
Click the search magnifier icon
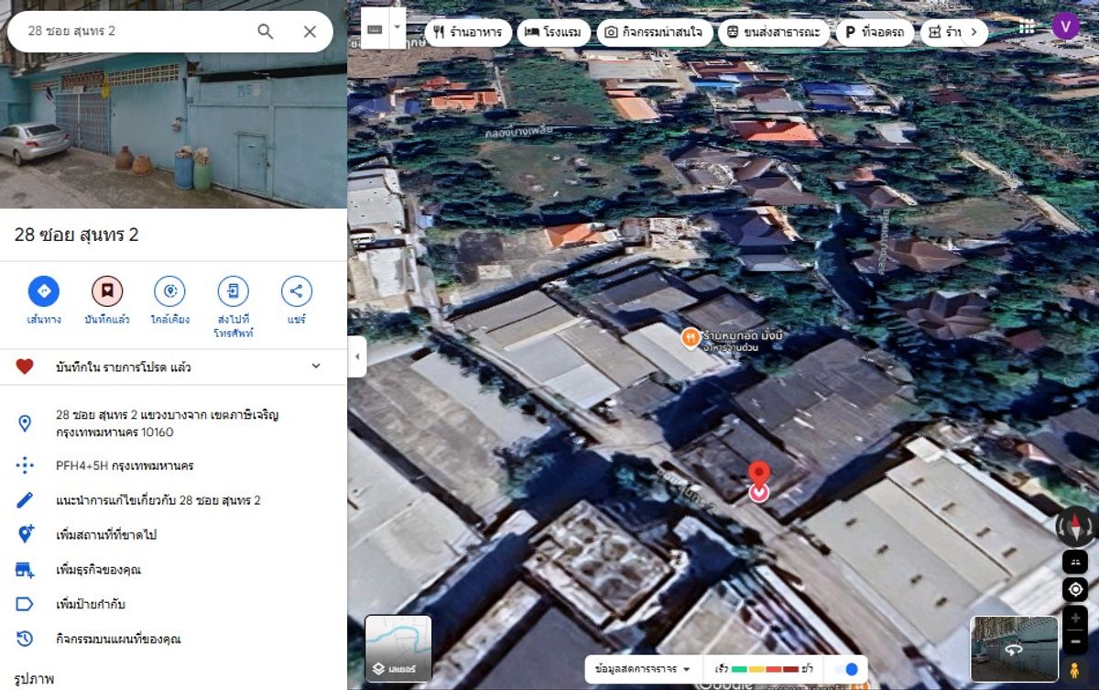266,32
